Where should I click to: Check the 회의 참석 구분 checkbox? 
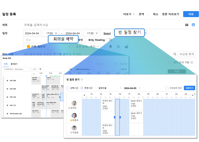point(170,62)
